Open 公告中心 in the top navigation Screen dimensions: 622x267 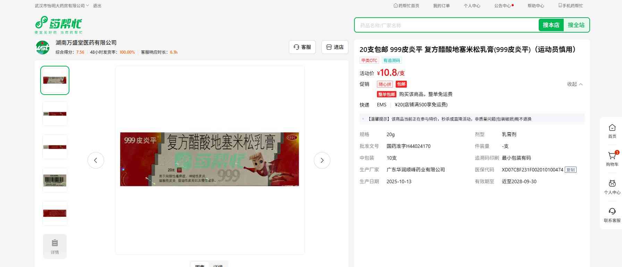(503, 6)
